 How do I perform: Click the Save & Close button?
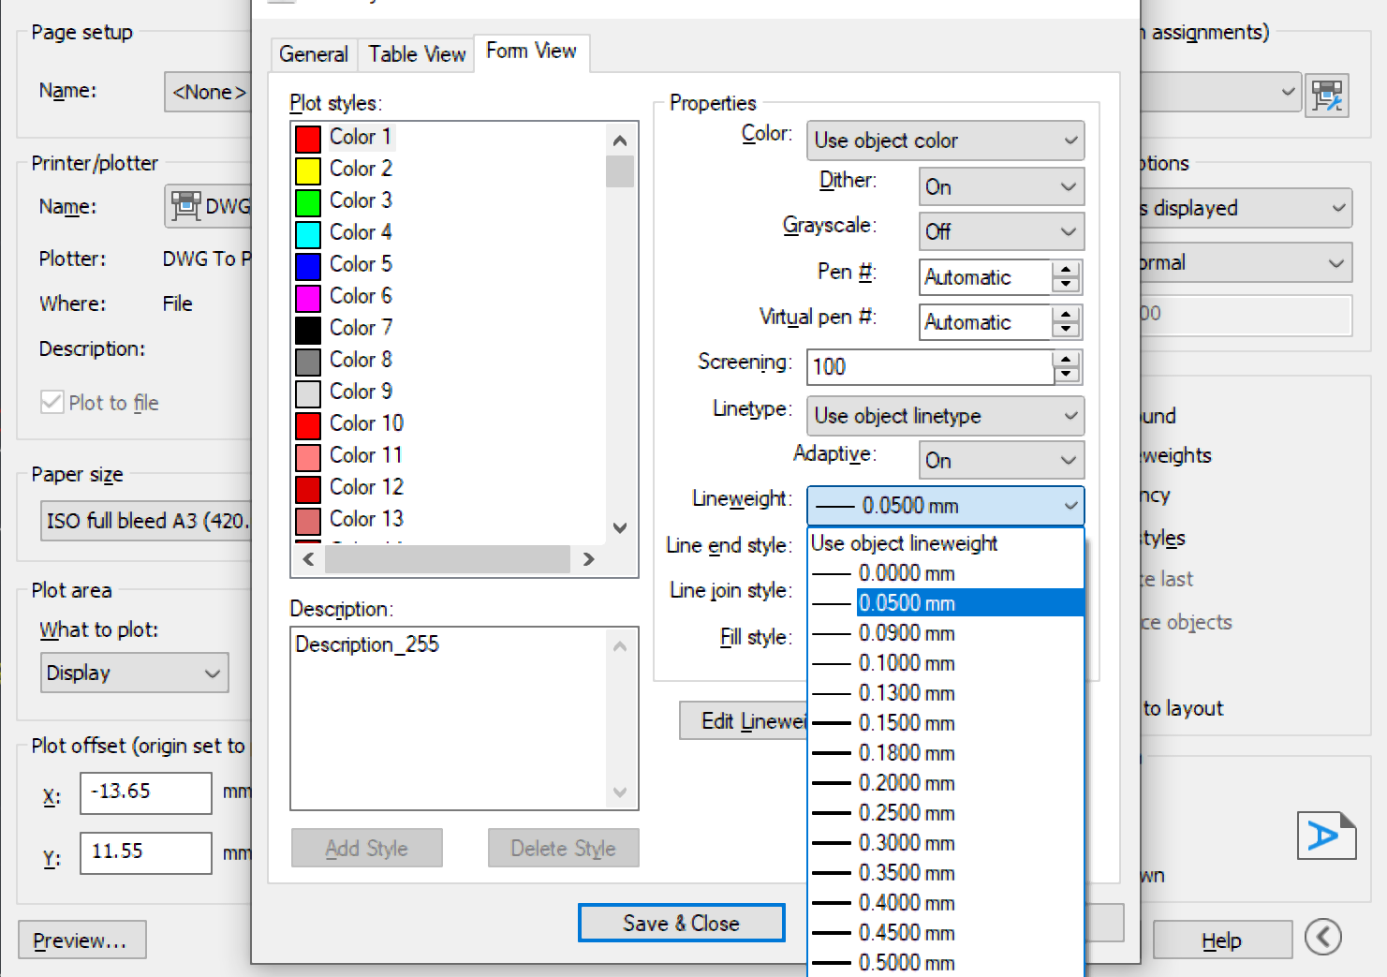[681, 924]
